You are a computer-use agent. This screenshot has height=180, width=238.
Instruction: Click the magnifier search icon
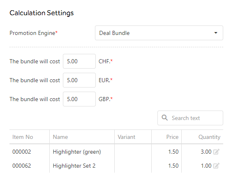coord(165,118)
